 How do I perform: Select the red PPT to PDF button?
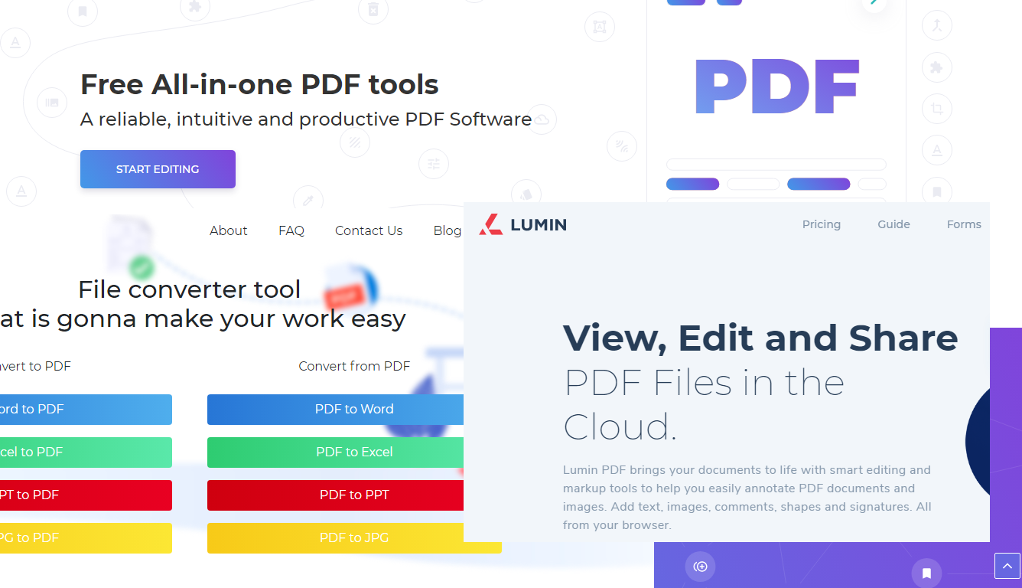pyautogui.click(x=86, y=495)
